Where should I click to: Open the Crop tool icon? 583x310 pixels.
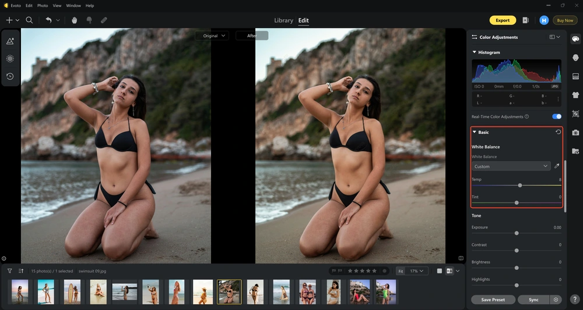pos(575,114)
